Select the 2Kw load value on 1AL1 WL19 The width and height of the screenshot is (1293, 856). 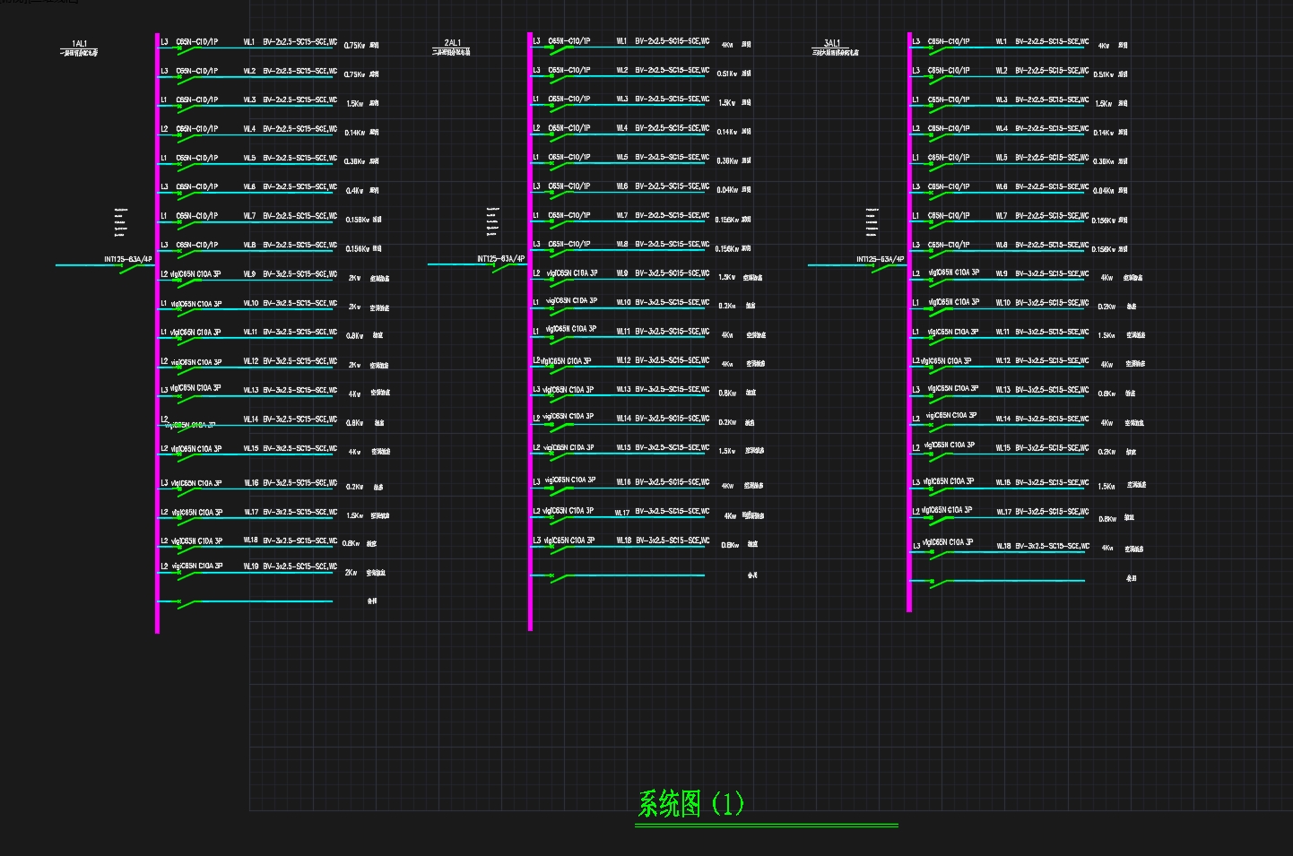point(351,572)
